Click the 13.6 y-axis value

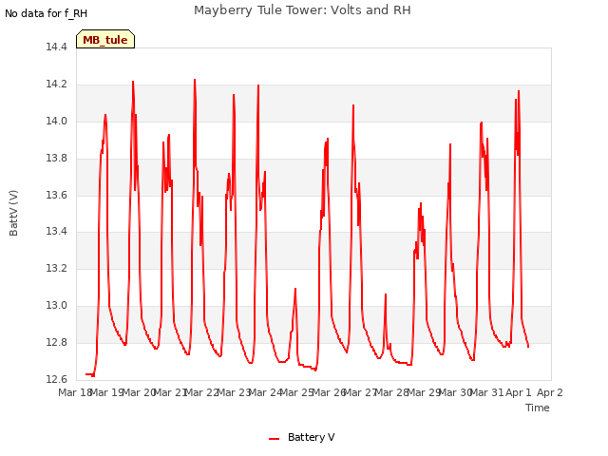click(57, 195)
